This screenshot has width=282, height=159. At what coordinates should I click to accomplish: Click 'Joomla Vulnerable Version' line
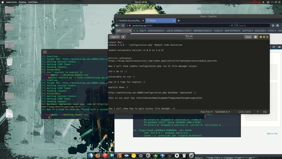[136, 50]
